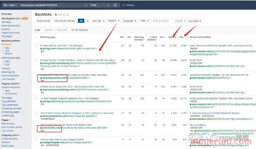Tick checkbox for 15 Best Portable Bluetooth Speakers row
Viewport: 256px width, 149px height.
tap(36, 98)
